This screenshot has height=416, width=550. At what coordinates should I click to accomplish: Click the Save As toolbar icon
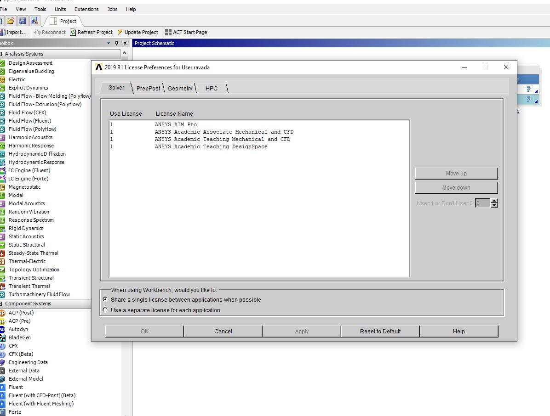[x=34, y=21]
